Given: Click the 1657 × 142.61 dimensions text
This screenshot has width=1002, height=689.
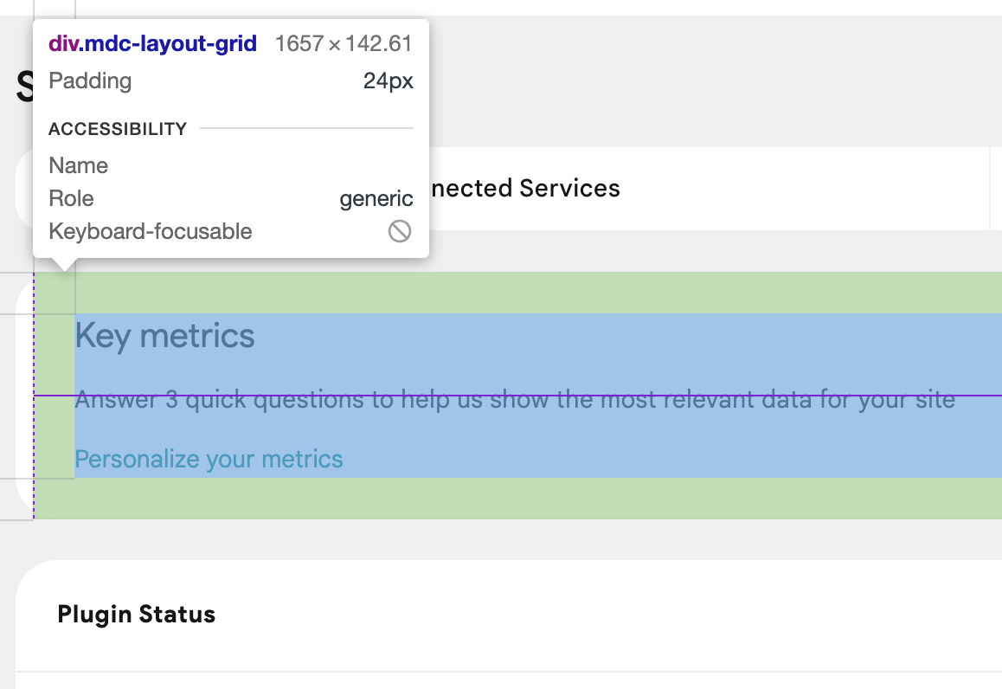Looking at the screenshot, I should click(344, 43).
